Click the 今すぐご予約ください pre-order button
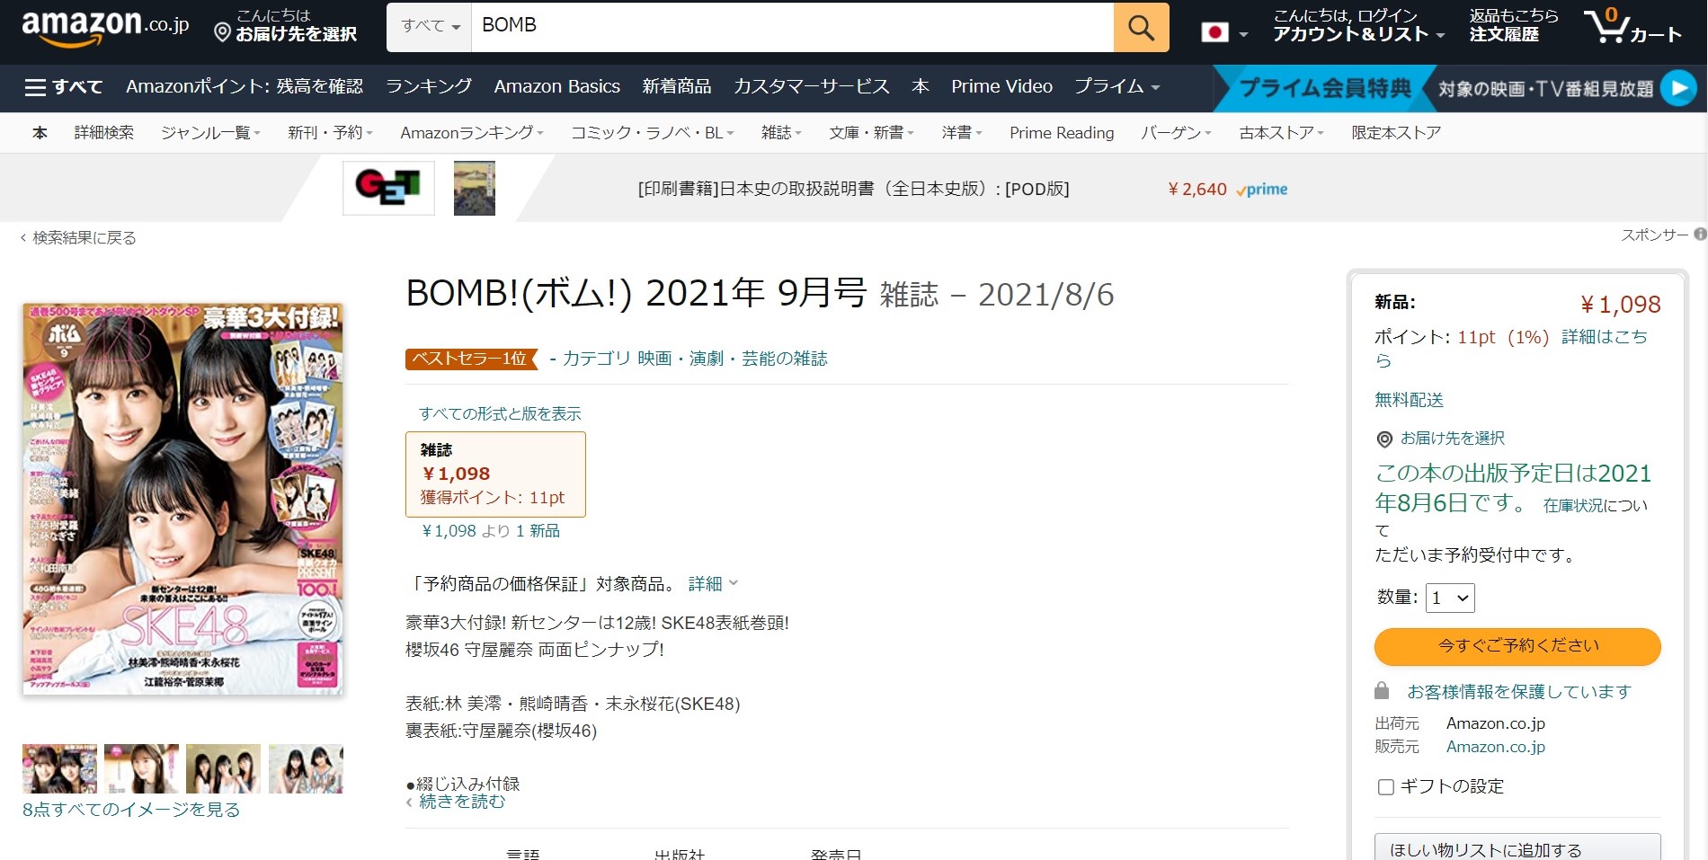Image resolution: width=1708 pixels, height=860 pixels. (x=1517, y=646)
